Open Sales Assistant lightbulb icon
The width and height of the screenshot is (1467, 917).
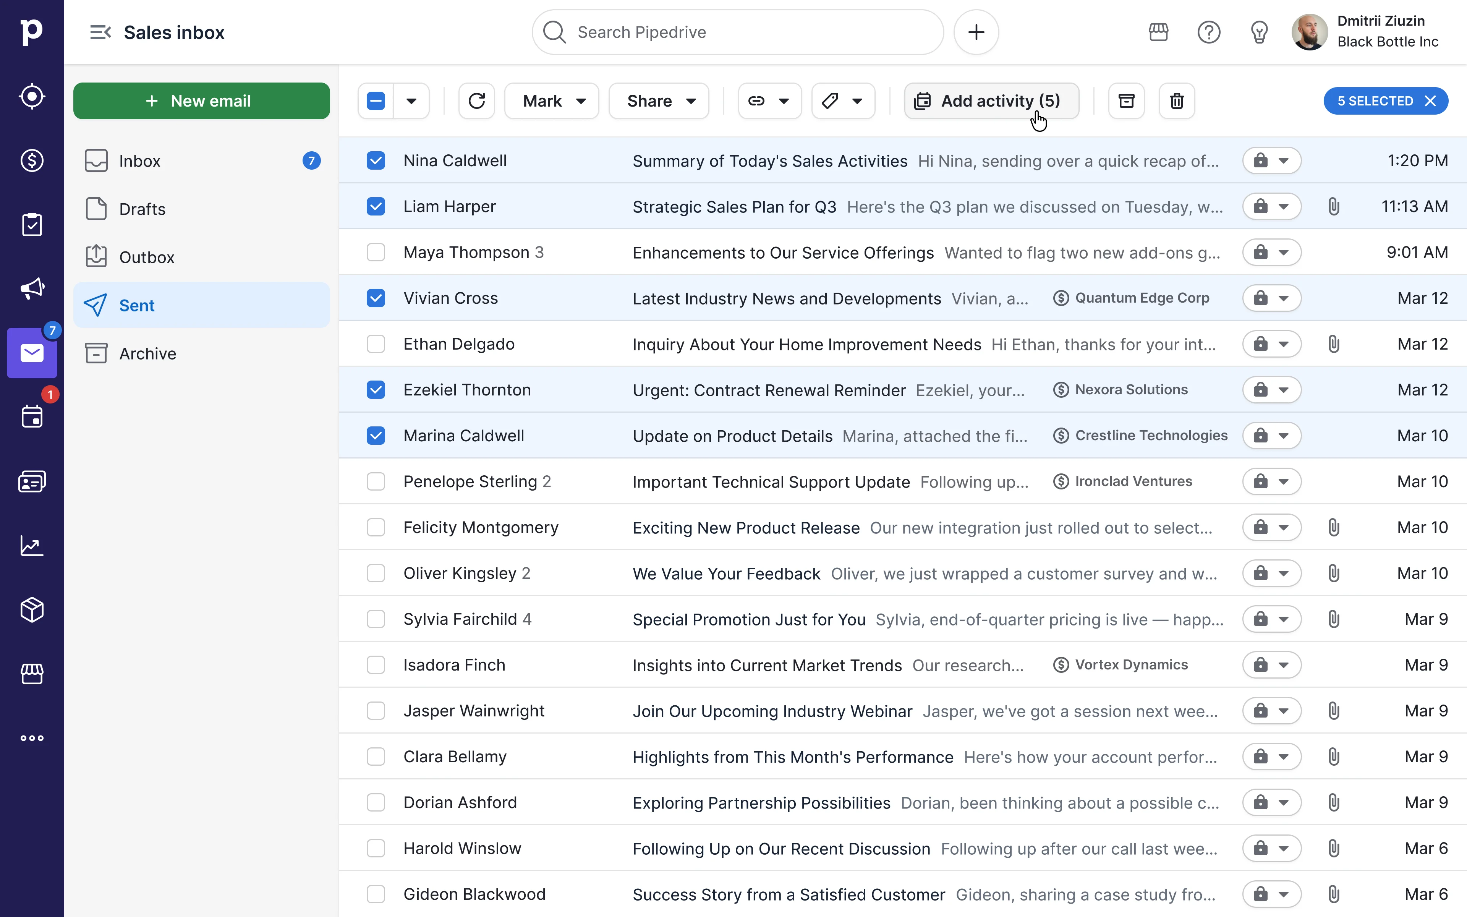pyautogui.click(x=1259, y=32)
